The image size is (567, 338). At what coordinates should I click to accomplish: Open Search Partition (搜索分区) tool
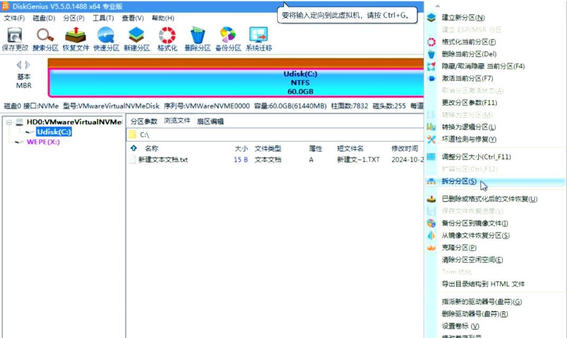(x=45, y=40)
